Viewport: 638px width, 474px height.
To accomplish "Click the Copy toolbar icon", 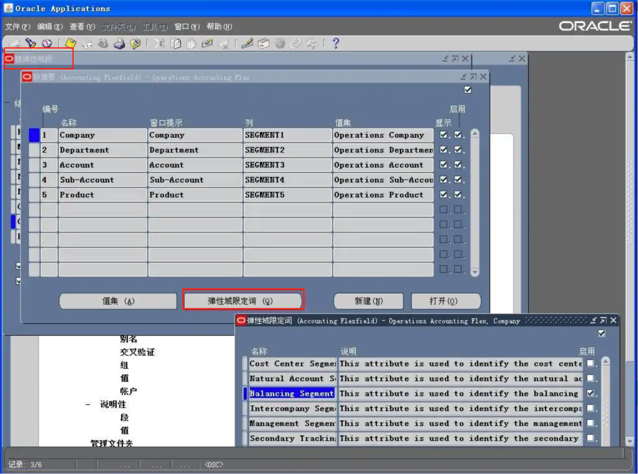I will pos(175,44).
